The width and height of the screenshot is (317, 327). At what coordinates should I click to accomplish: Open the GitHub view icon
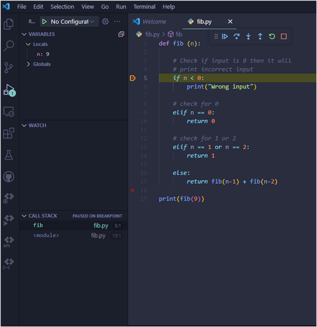click(x=9, y=177)
